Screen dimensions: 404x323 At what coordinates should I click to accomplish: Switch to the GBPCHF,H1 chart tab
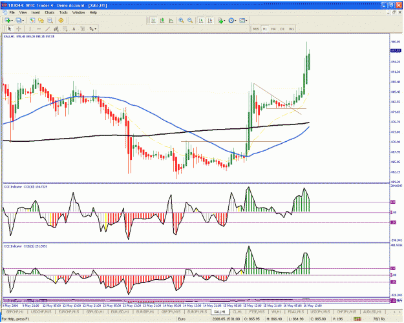point(15,312)
